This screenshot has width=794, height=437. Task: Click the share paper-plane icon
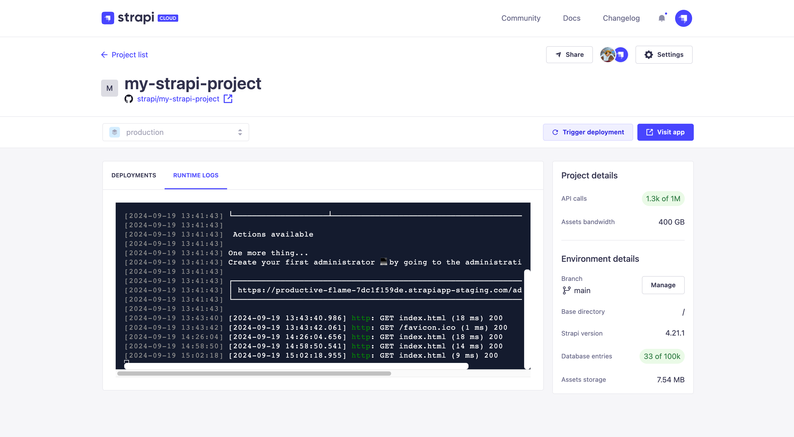click(558, 54)
